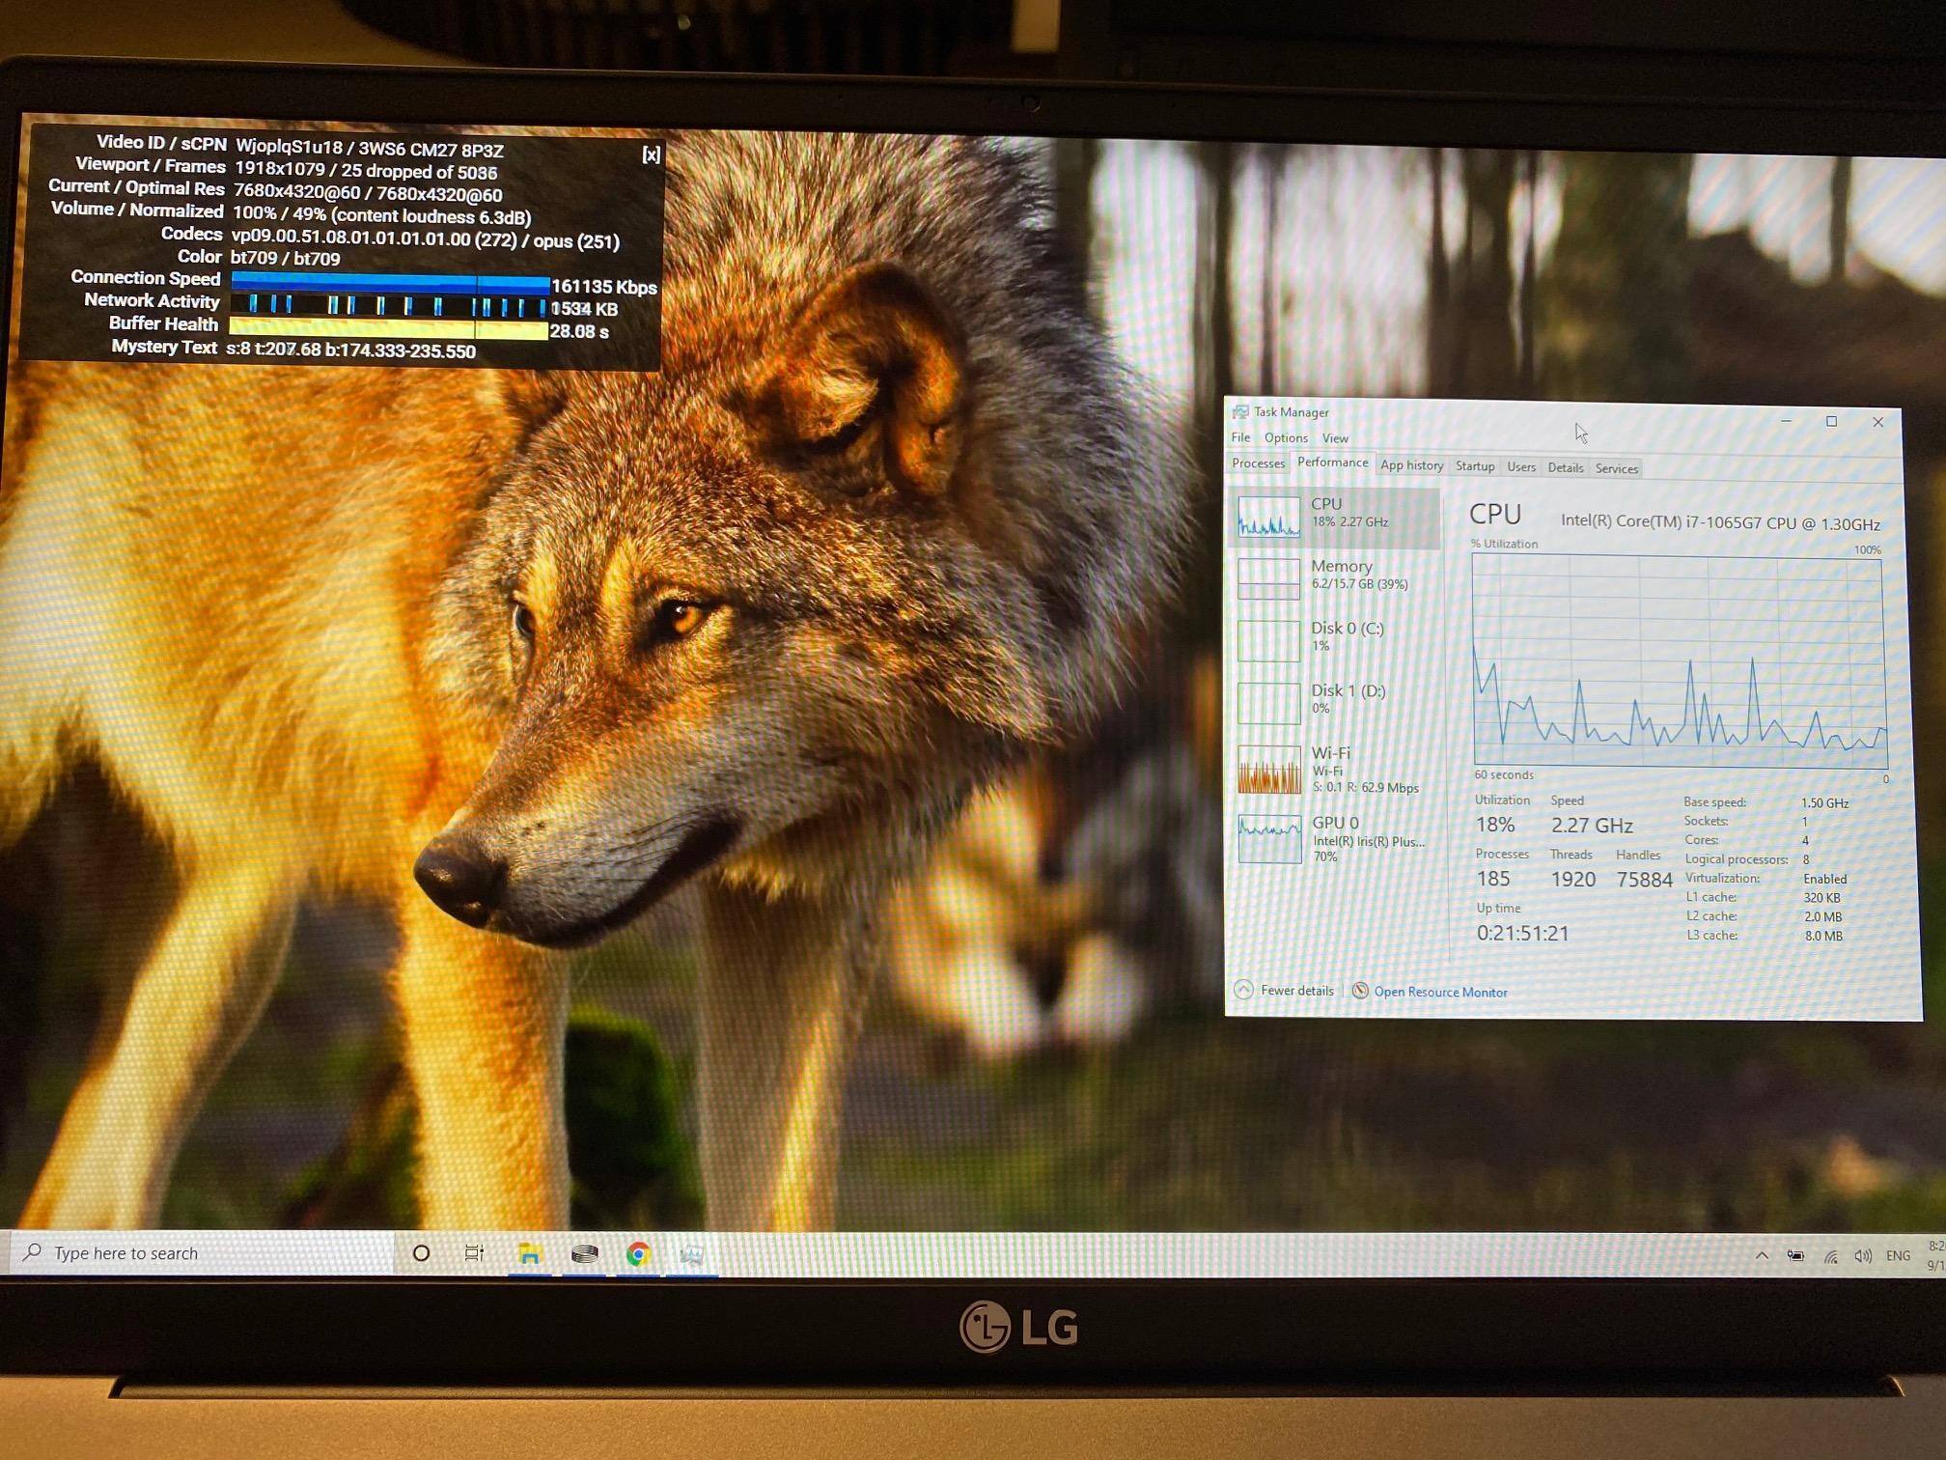
Task: Click Open Resource Monitor link
Action: pos(1439,993)
